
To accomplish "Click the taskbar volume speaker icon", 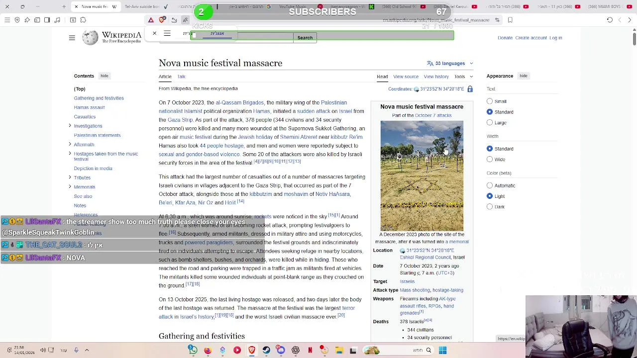I will (43, 350).
